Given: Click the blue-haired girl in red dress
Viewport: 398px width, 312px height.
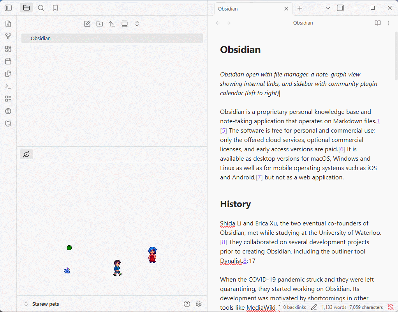Looking at the screenshot, I should click(x=152, y=255).
